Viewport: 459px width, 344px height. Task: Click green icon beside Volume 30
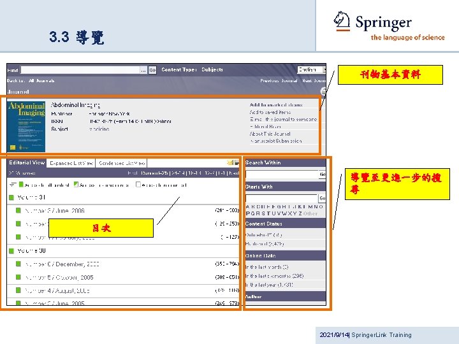[11, 251]
